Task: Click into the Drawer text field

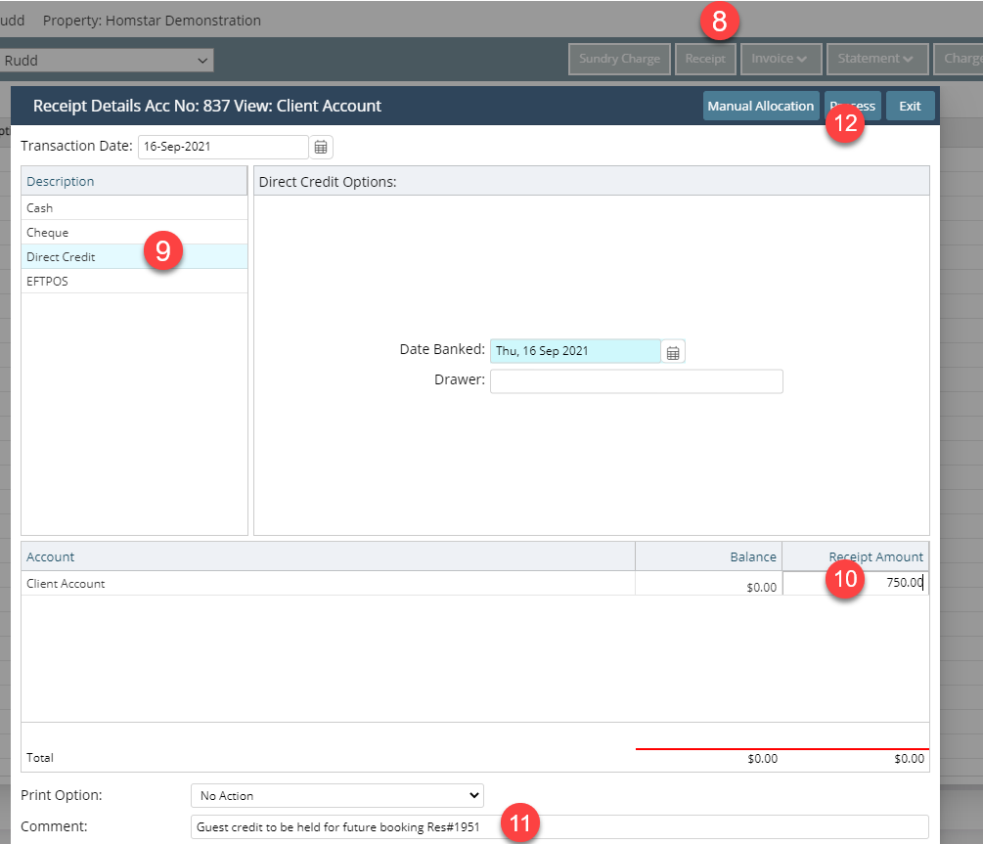Action: (636, 381)
